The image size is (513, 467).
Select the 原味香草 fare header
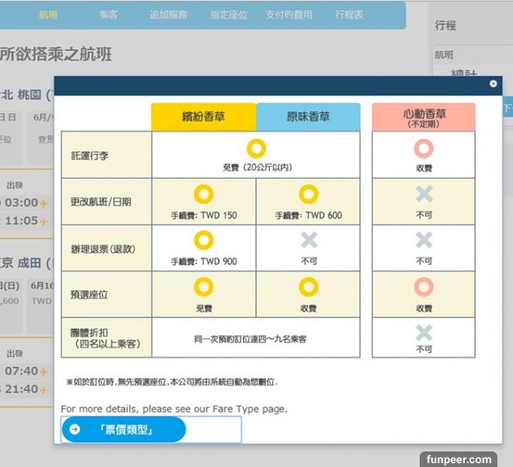[308, 117]
